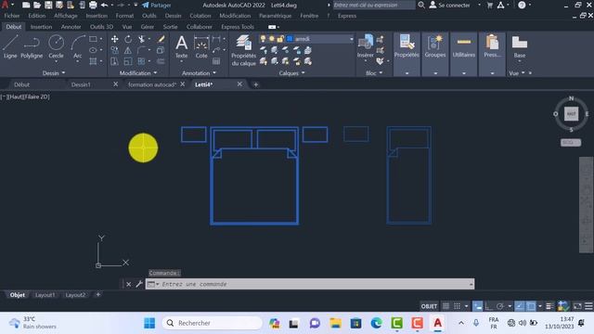Insert a table from Annotation panel
Image resolution: width=594 pixels, height=334 pixels.
click(216, 61)
